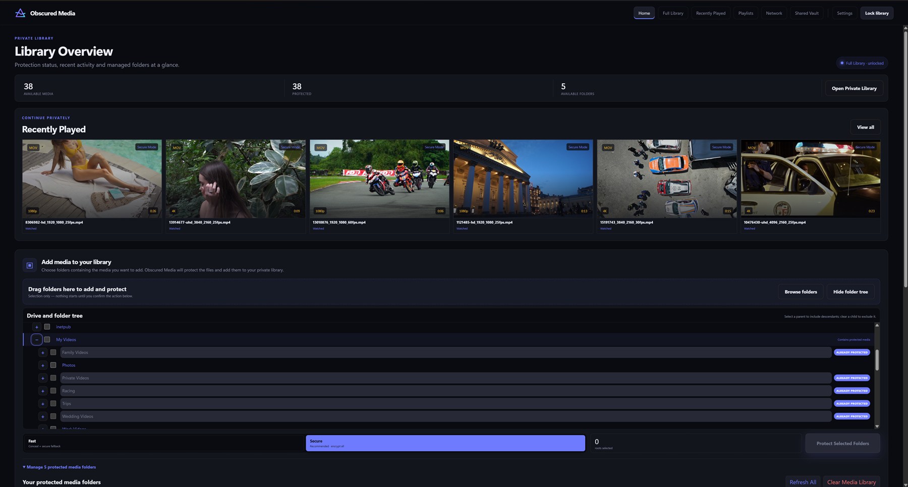Click the folder tree scroll down arrow
The width and height of the screenshot is (908, 487).
(x=877, y=426)
